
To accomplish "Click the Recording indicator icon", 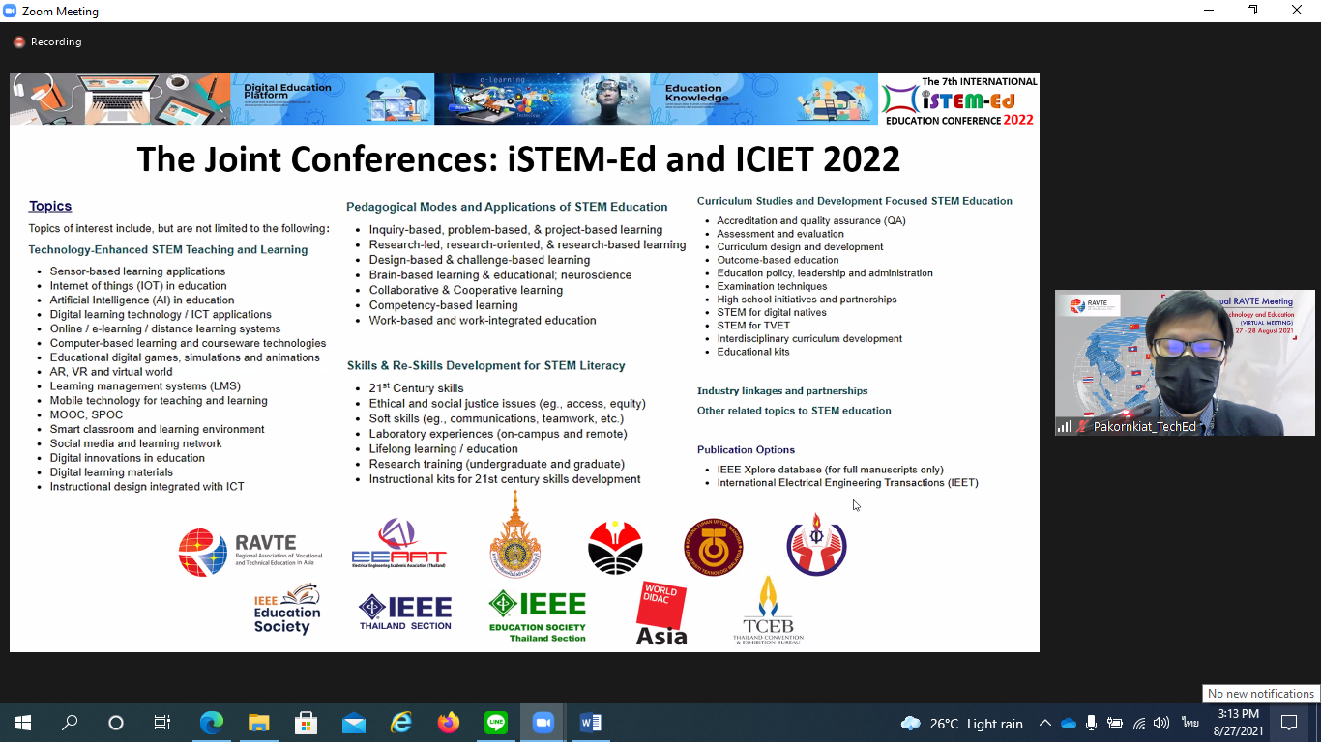I will (x=18, y=43).
